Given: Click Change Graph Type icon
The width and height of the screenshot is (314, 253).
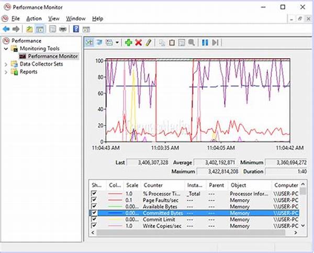Looking at the screenshot, I should pos(109,42).
